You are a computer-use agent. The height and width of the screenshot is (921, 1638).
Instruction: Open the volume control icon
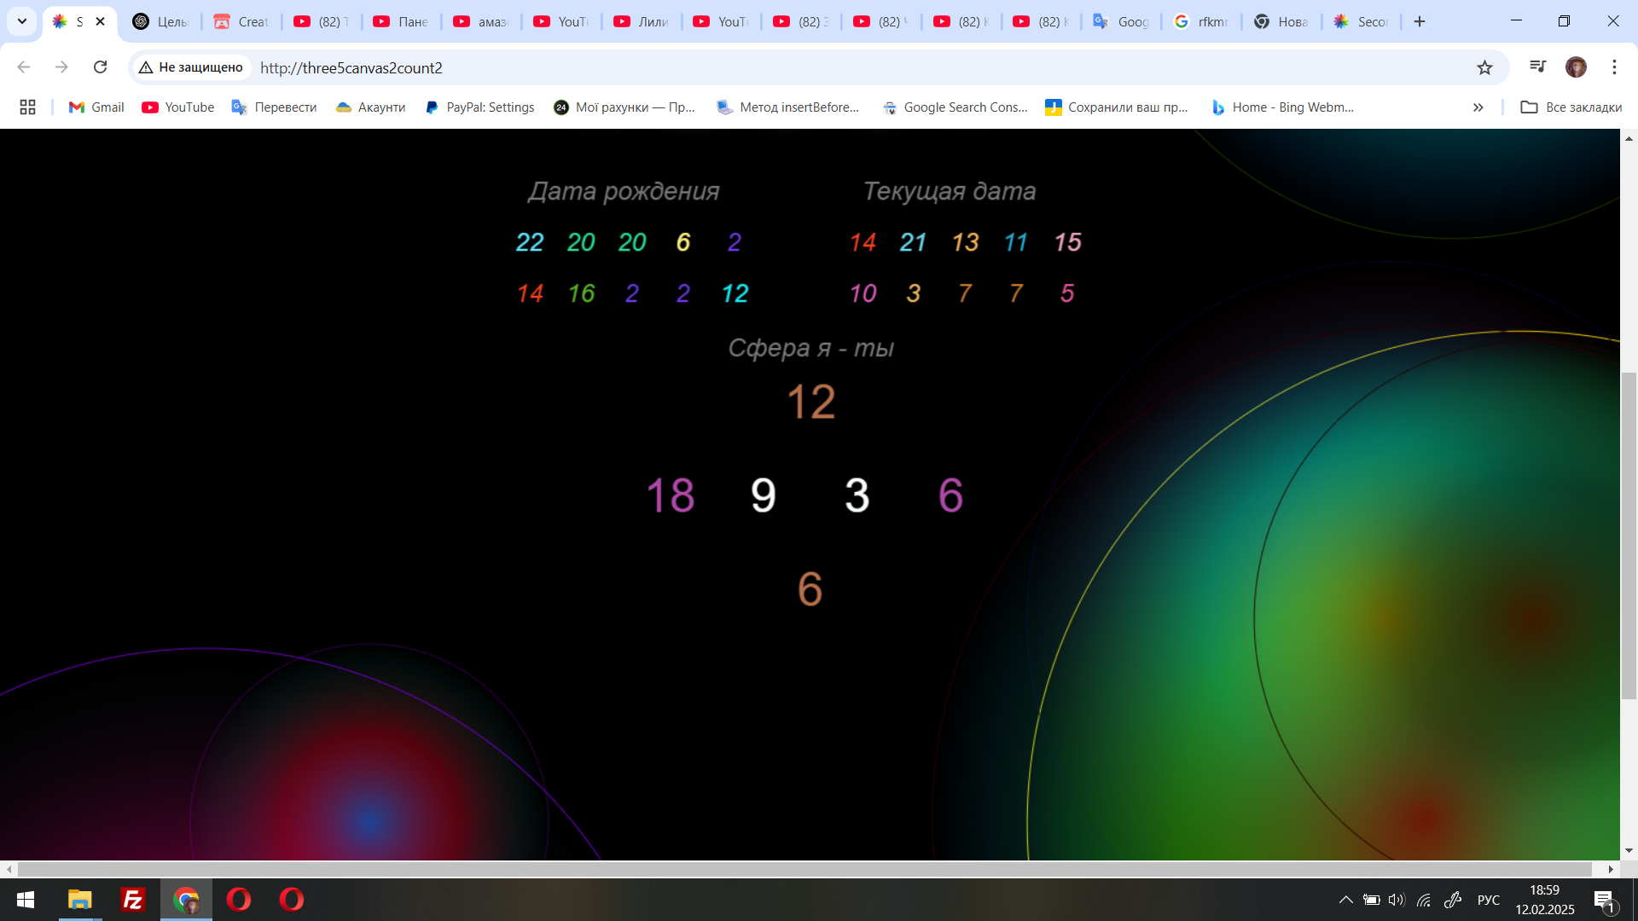tap(1397, 900)
